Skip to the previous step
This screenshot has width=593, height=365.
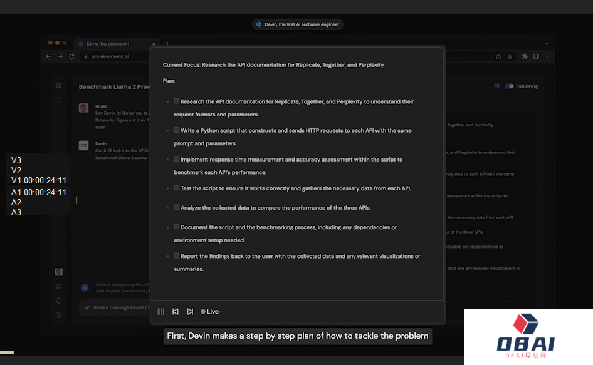[x=176, y=312]
